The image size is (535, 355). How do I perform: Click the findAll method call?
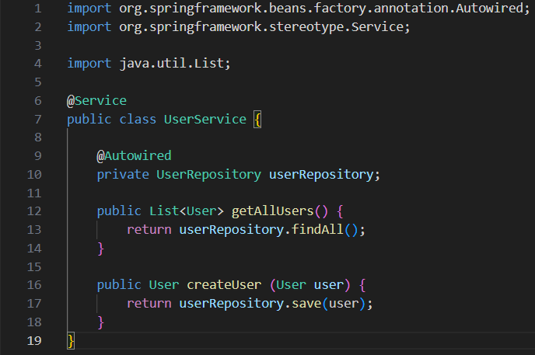point(319,230)
